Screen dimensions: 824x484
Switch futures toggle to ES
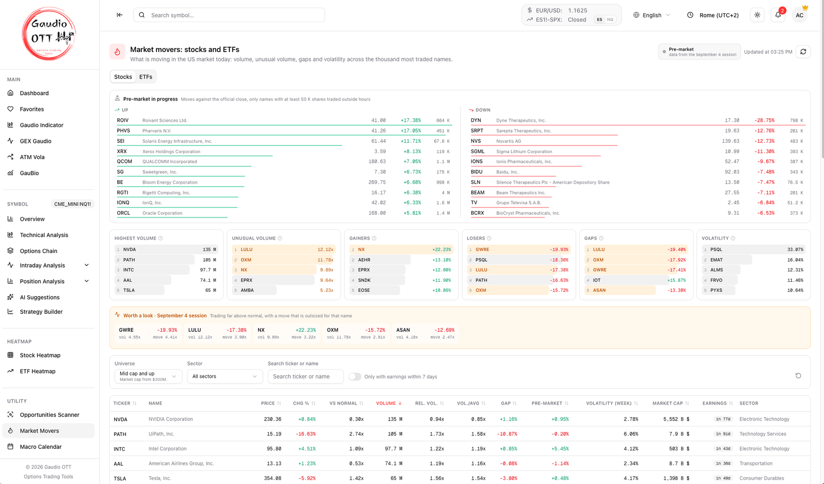599,20
